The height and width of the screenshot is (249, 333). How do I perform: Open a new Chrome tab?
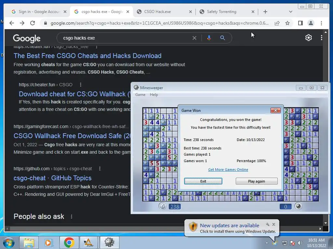click(265, 12)
